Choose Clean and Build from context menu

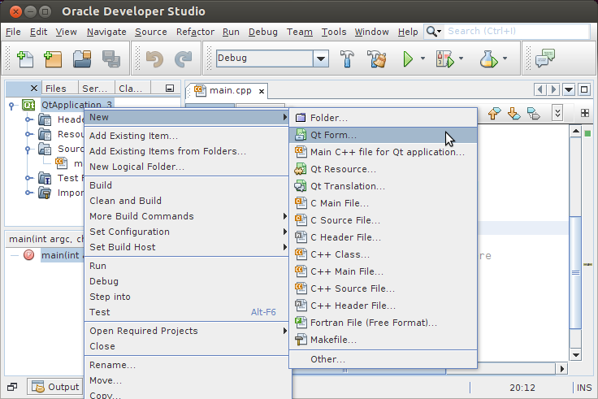[x=125, y=201]
